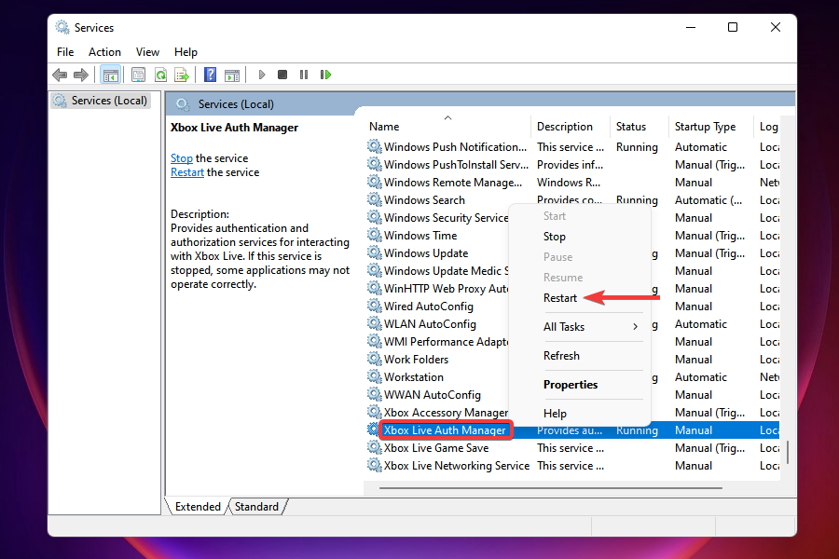The width and height of the screenshot is (839, 559).
Task: Choose Restart in the context menu
Action: [x=560, y=298]
